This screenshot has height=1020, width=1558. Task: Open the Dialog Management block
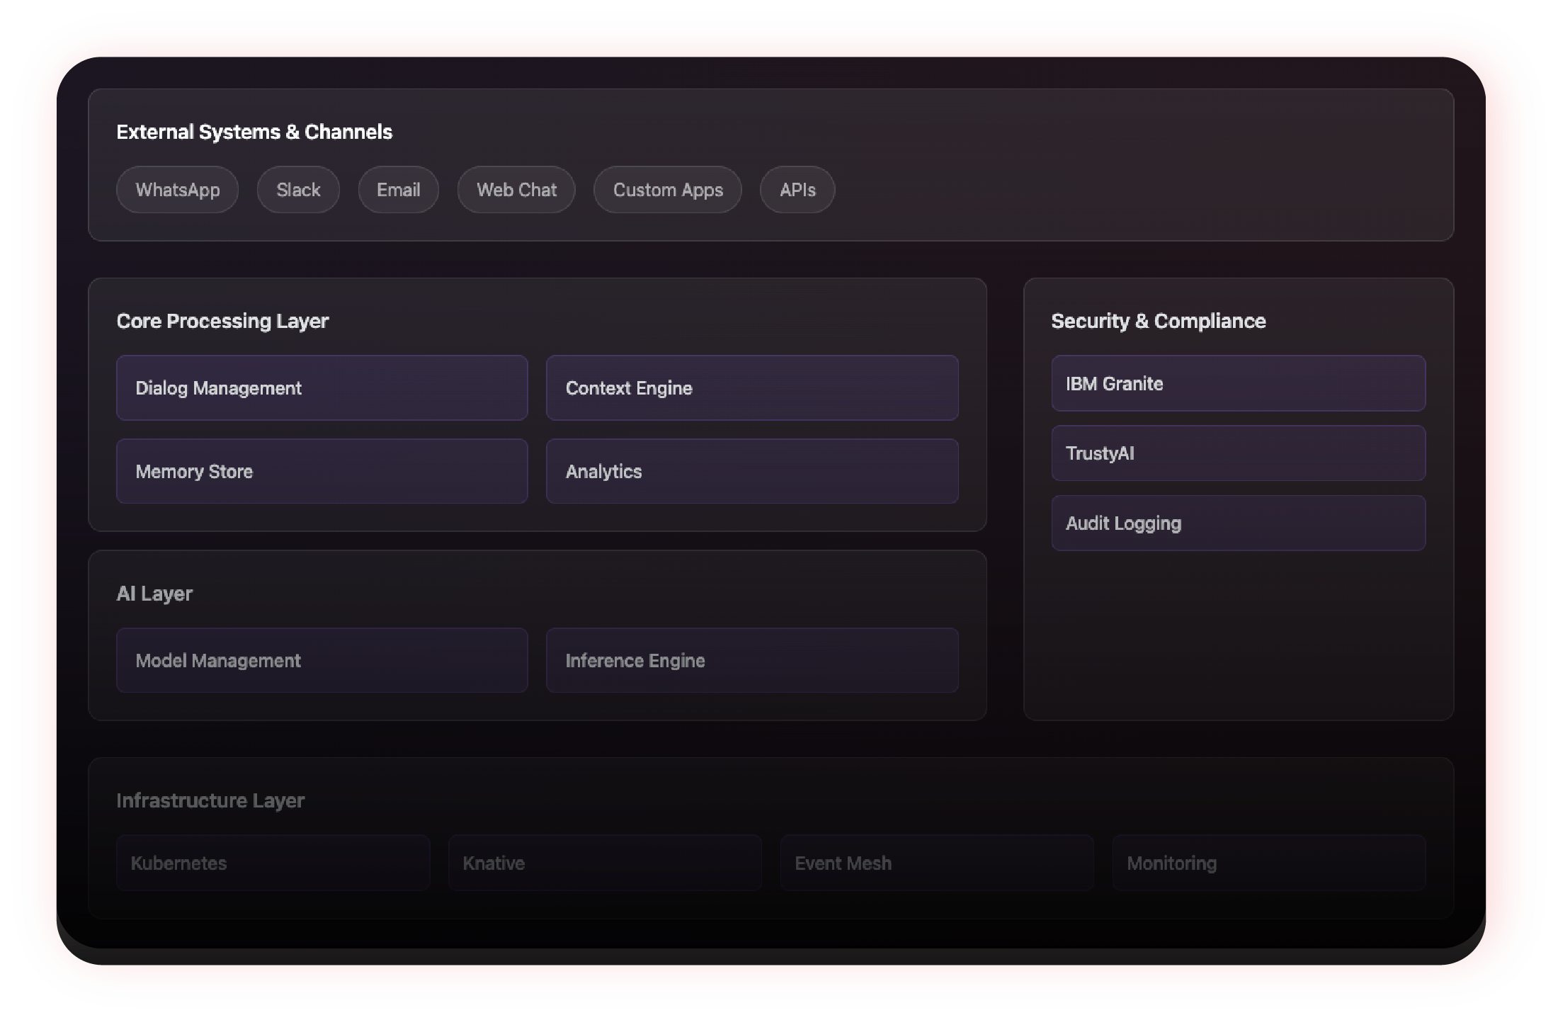pos(322,388)
